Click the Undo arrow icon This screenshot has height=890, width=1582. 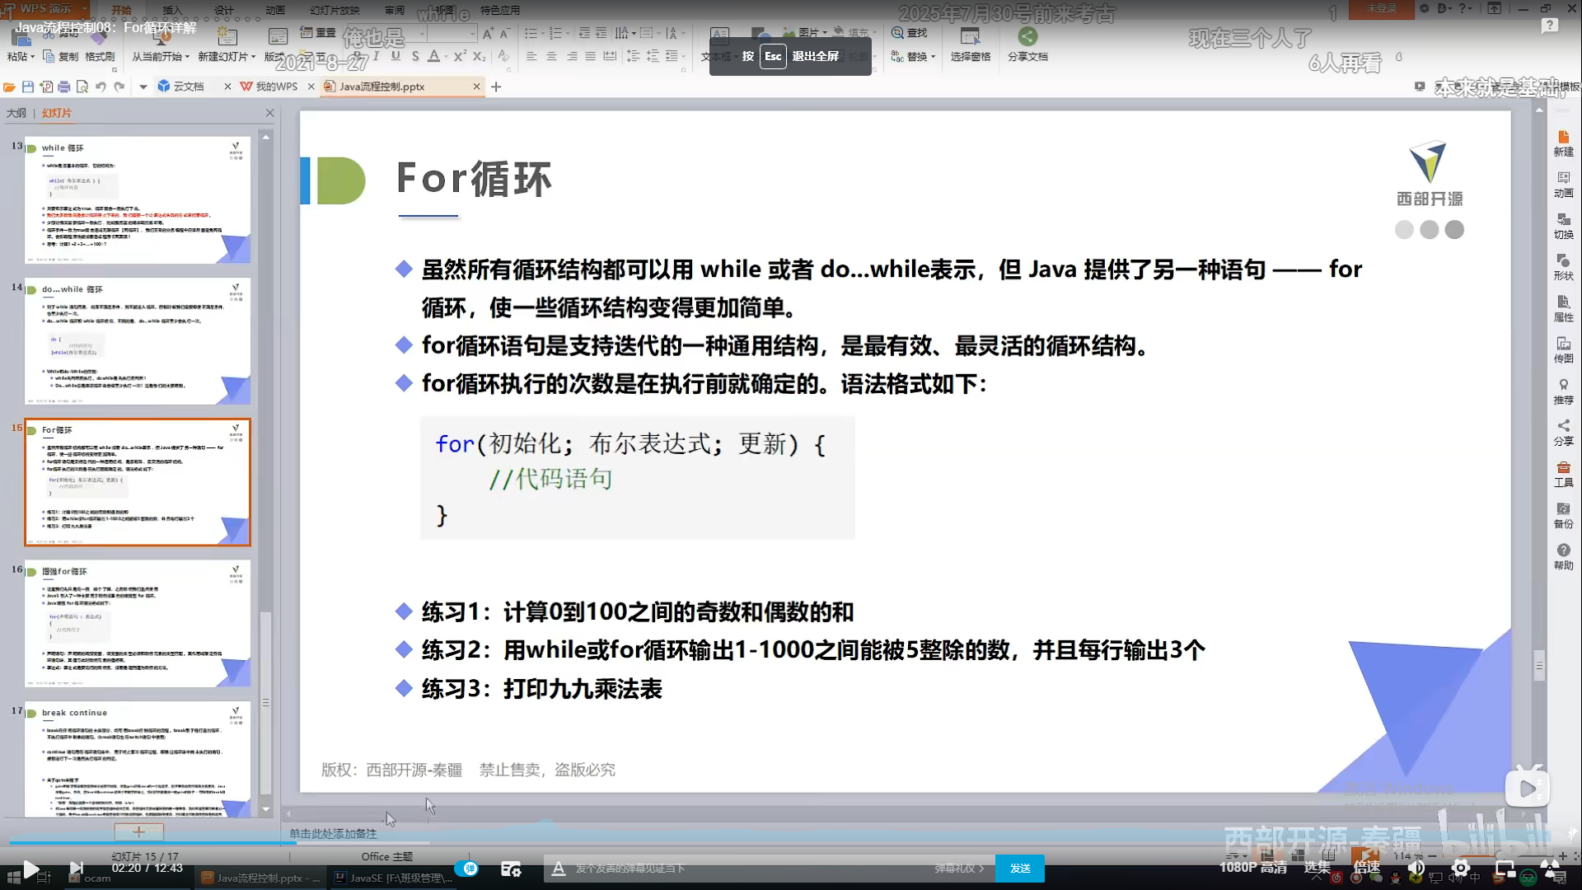(101, 87)
